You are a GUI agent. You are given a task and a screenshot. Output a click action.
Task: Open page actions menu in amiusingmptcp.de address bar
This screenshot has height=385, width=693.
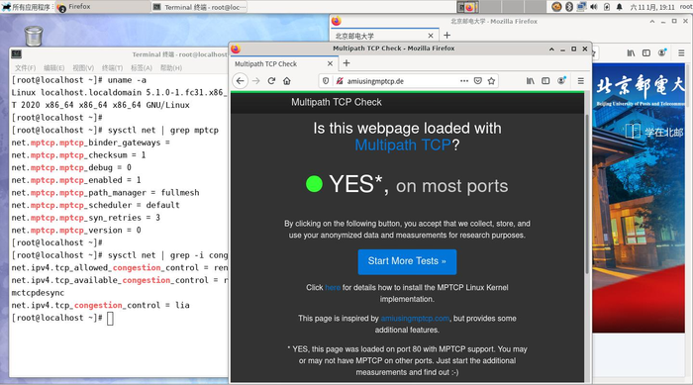pos(464,81)
